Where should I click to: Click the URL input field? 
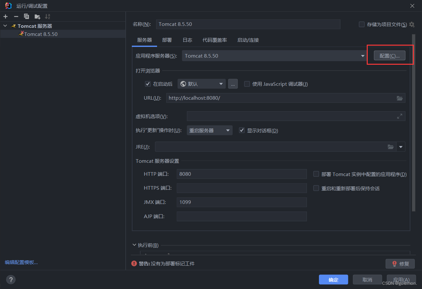pos(286,98)
